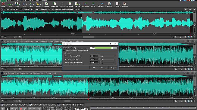Click the Silence Threshold green slider
The width and height of the screenshot is (197, 110).
[x=104, y=48]
